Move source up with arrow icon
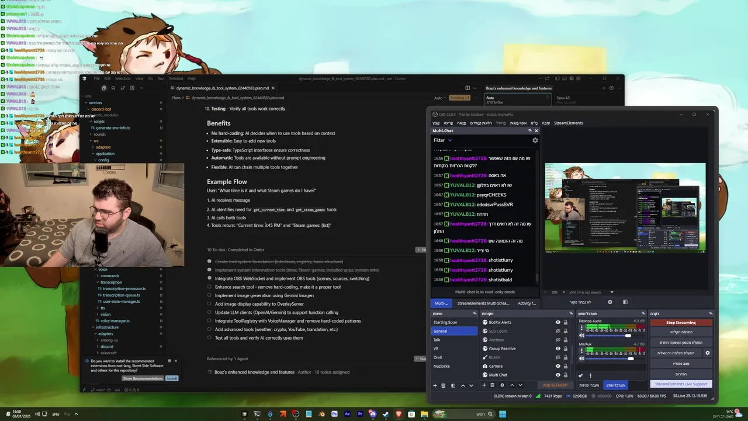 click(x=512, y=385)
